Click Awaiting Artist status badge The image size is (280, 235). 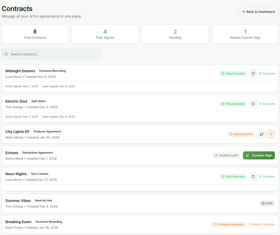point(241,134)
